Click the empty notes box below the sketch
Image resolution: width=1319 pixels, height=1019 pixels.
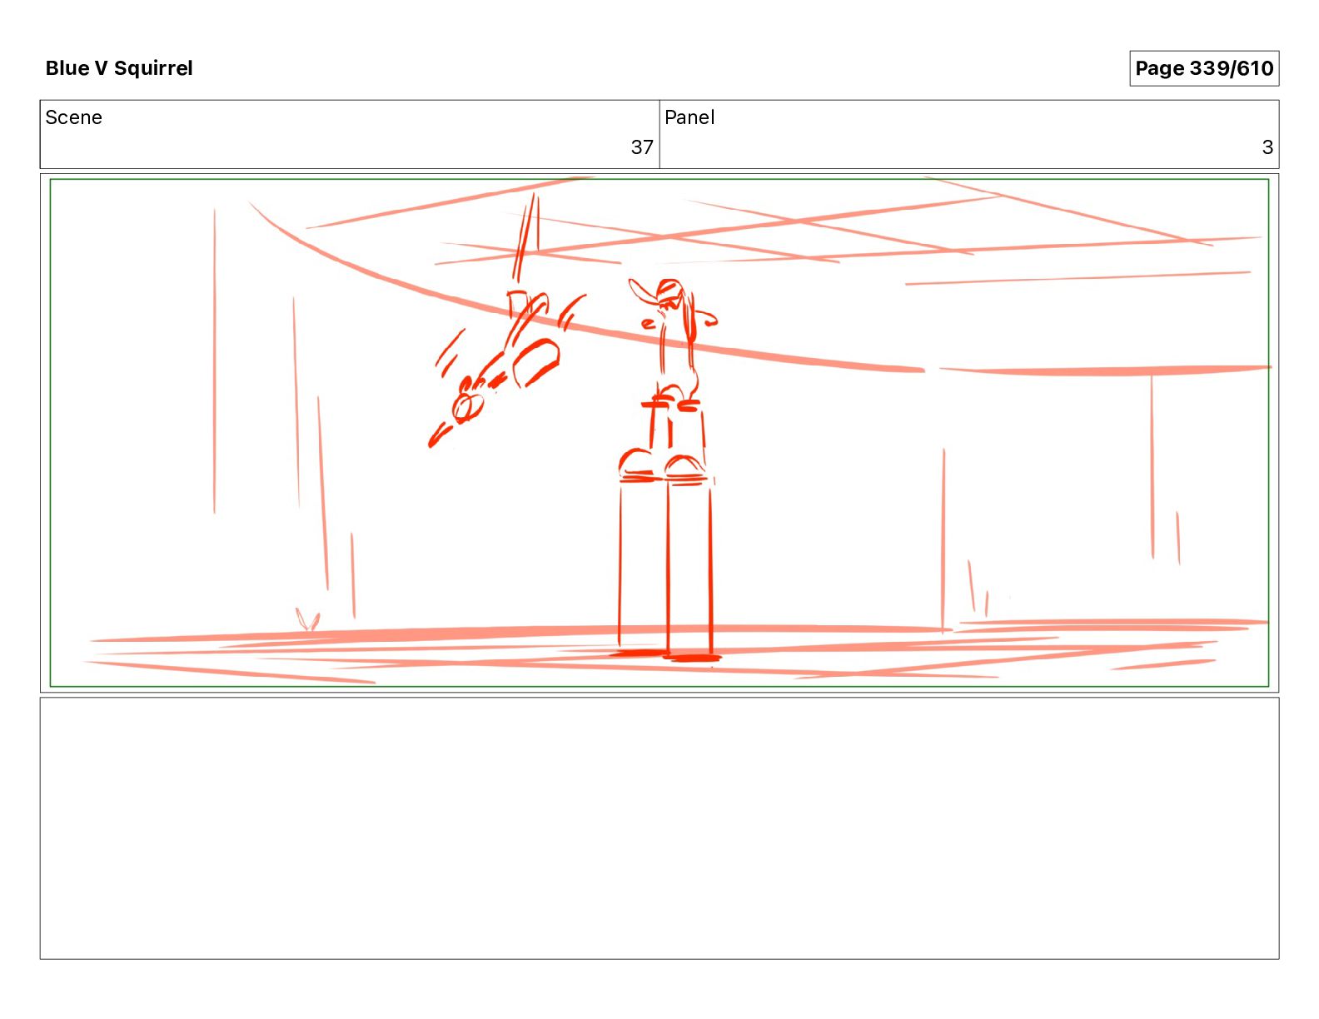[x=659, y=828]
